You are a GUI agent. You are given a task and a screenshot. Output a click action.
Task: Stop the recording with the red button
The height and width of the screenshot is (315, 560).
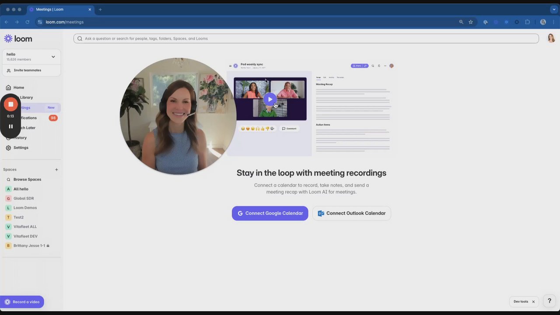(x=11, y=104)
